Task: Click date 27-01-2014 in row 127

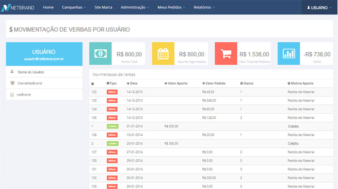Action: click(134, 152)
